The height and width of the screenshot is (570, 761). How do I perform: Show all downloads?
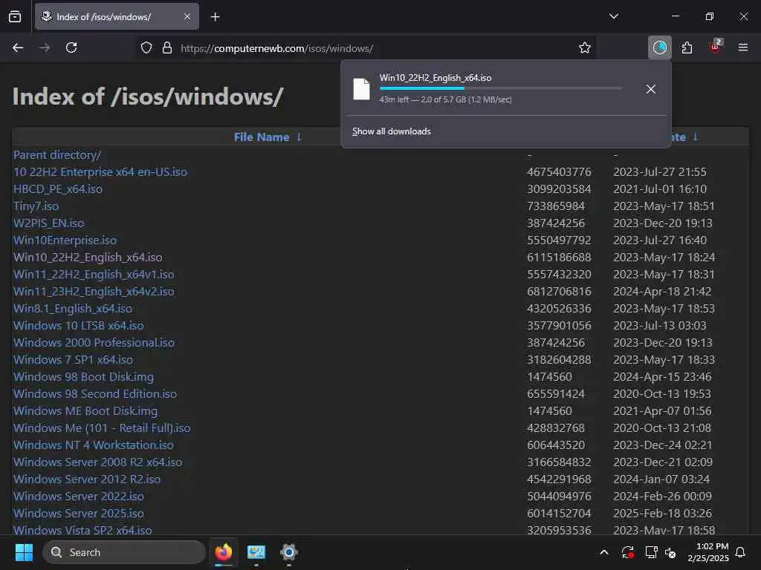pyautogui.click(x=391, y=131)
